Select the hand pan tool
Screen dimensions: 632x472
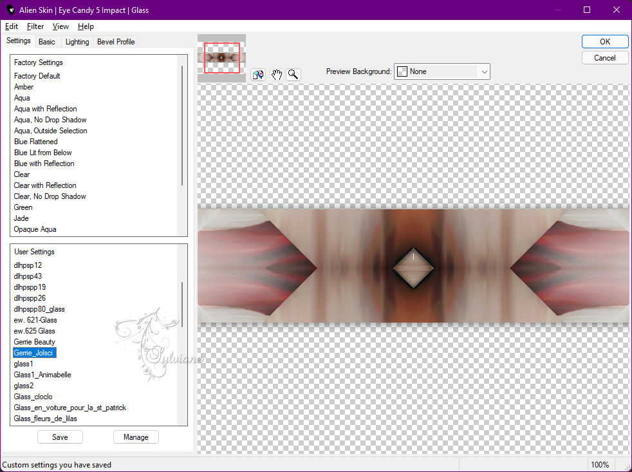click(x=277, y=75)
